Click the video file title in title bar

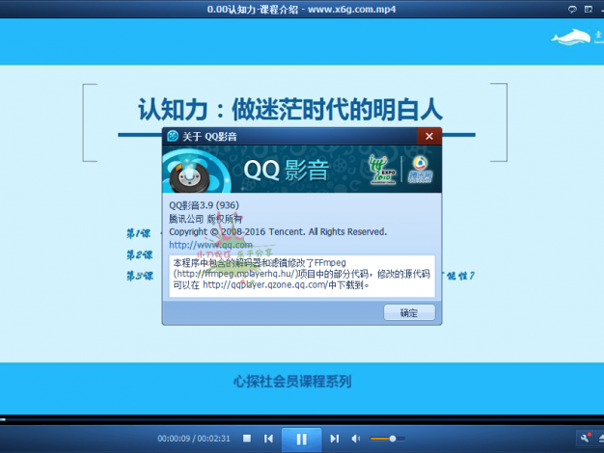click(302, 10)
